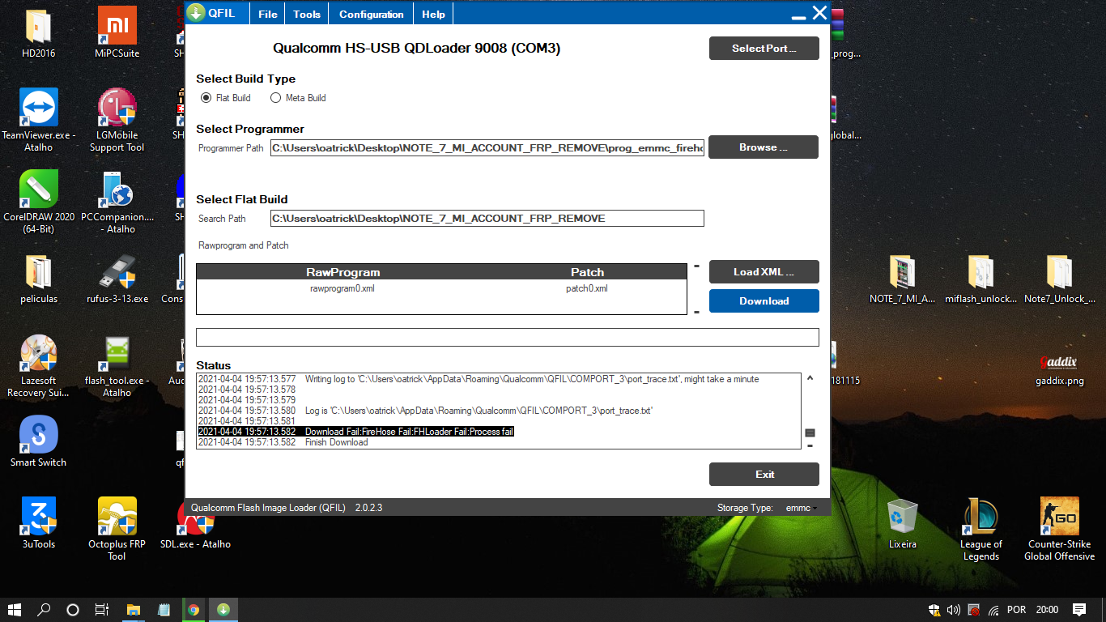Screen dimensions: 1106x622
Task: Open the HD2016 folder on desktop
Action: tap(39, 33)
